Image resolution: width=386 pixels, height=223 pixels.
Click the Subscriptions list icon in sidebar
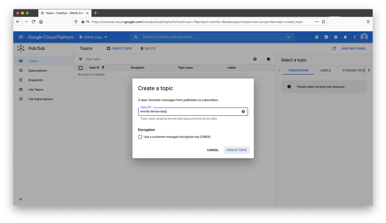click(21, 70)
